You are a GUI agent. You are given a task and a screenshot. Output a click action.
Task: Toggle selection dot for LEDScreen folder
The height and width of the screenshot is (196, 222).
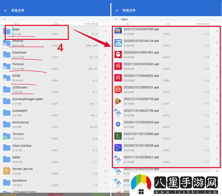[x=105, y=89]
